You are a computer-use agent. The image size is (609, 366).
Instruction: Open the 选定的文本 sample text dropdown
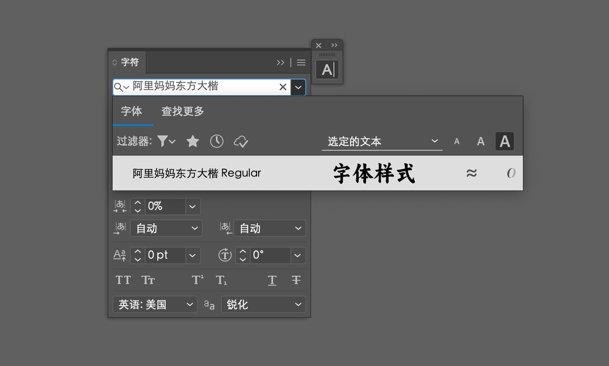[x=382, y=141]
